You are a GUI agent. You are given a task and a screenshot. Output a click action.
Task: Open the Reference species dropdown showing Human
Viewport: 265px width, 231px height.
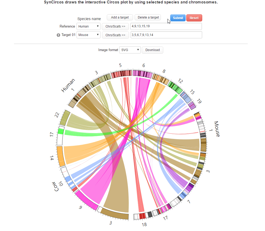[88, 26]
